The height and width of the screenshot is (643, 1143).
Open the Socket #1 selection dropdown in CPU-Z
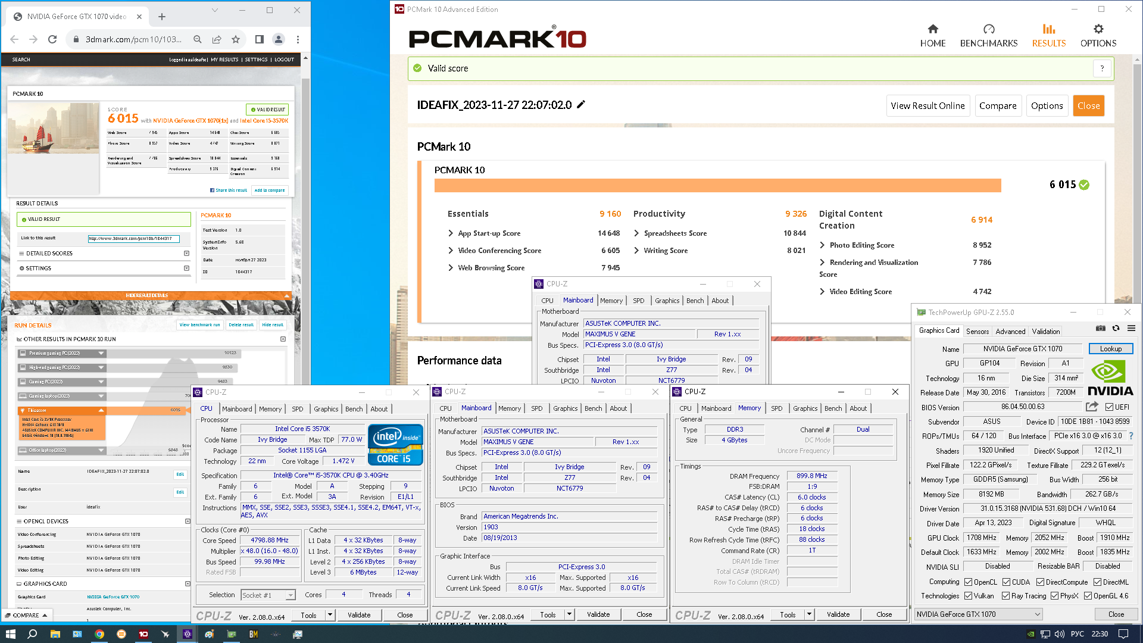[x=268, y=595]
